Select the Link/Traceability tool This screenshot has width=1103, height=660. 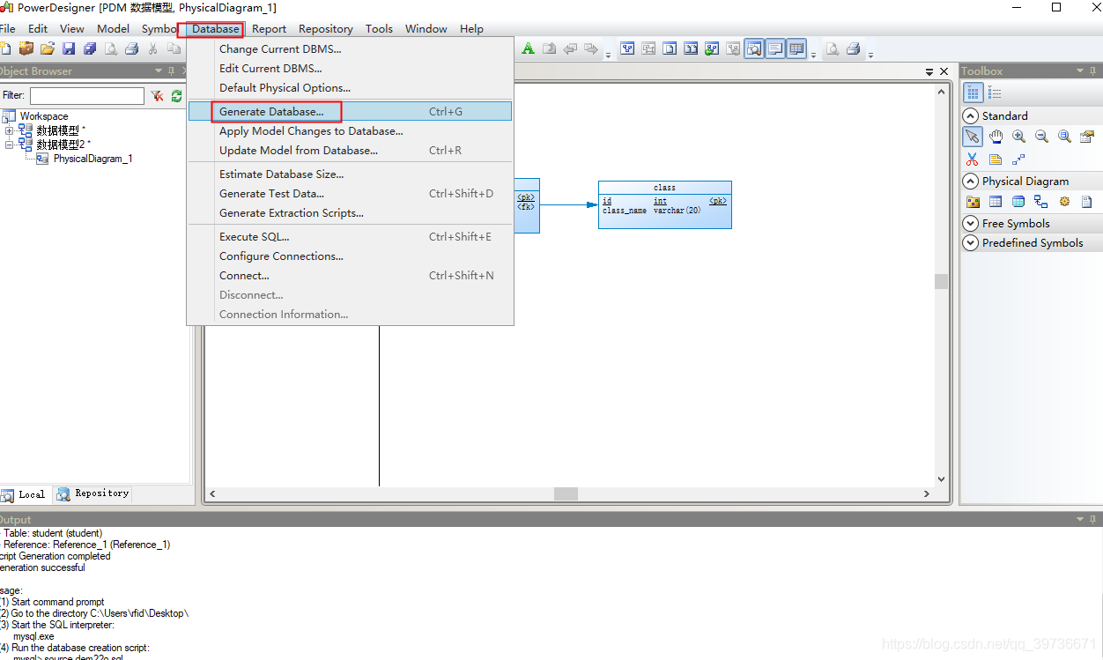coord(1018,159)
